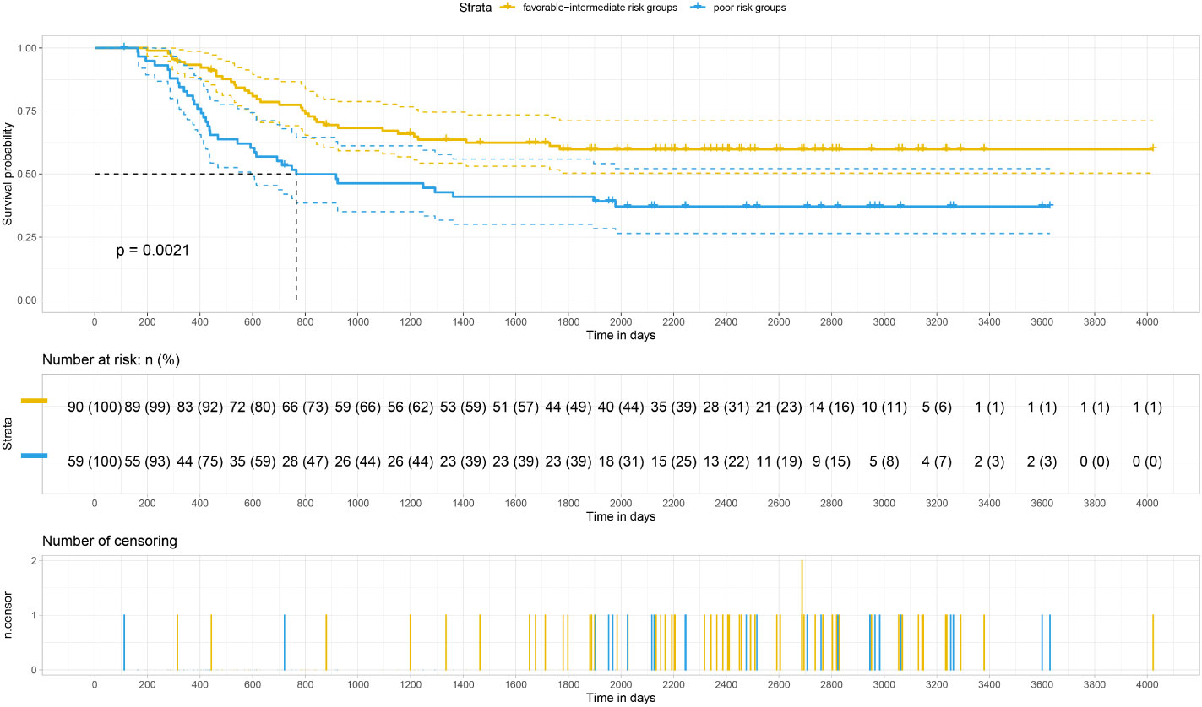Click the blue strata bar in risk table
1202x707 pixels.
click(x=34, y=456)
